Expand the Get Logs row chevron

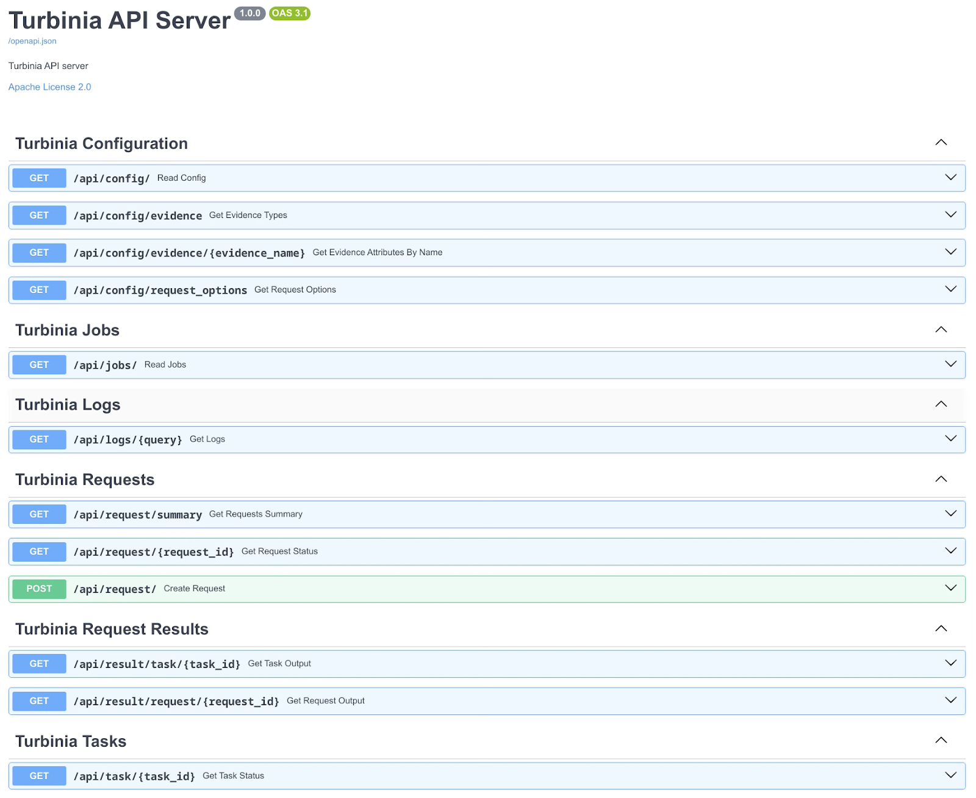(950, 438)
